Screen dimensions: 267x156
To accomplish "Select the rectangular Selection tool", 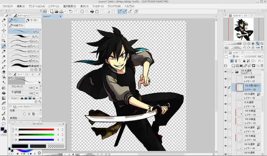I will [x=4, y=36].
